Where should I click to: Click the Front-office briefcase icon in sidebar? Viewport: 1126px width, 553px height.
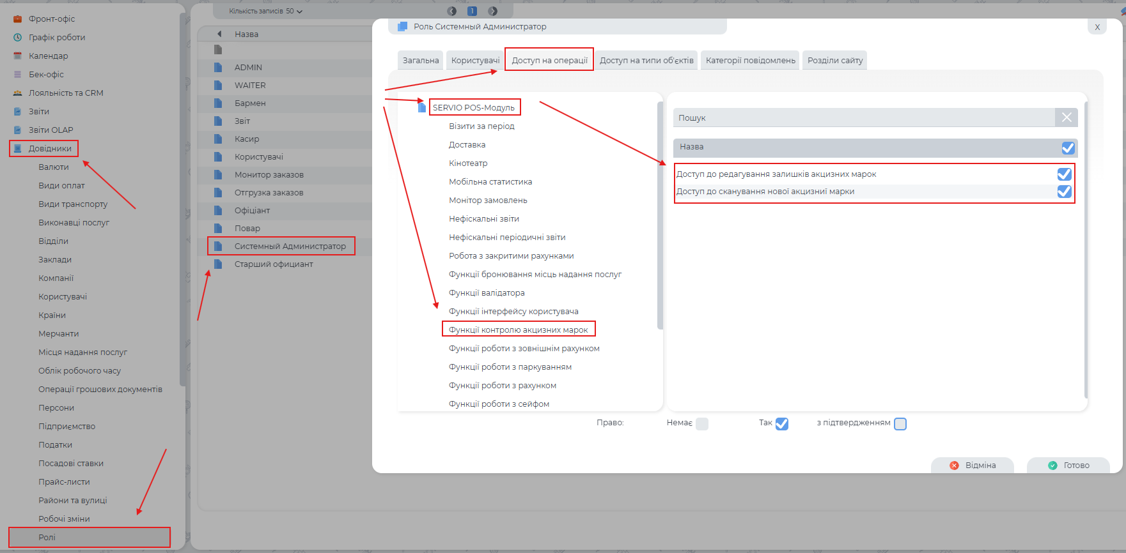[x=18, y=19]
